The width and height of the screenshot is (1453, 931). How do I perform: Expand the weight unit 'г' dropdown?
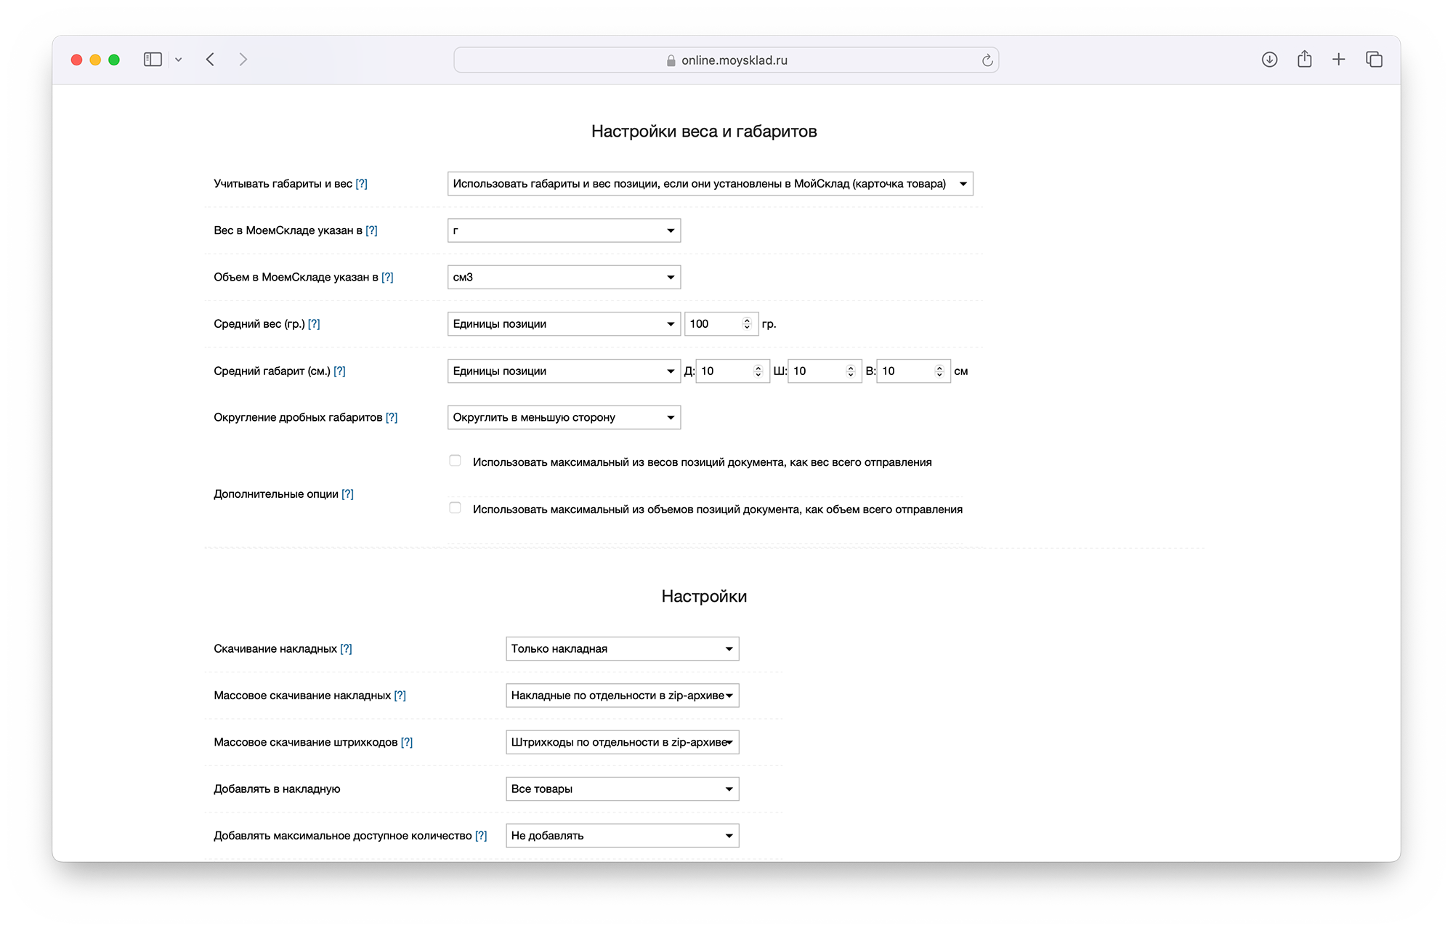[564, 230]
